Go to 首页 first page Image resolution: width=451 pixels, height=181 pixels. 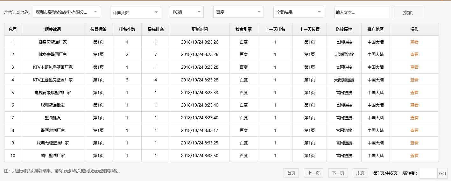[291, 173]
